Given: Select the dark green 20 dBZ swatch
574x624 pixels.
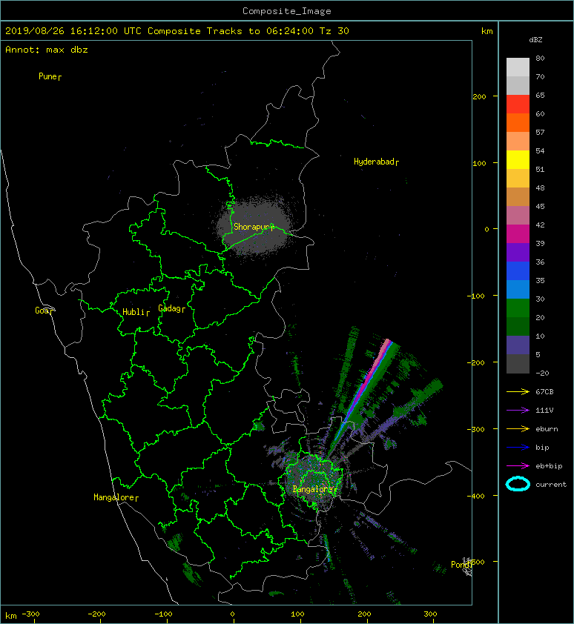Looking at the screenshot, I should 518,326.
